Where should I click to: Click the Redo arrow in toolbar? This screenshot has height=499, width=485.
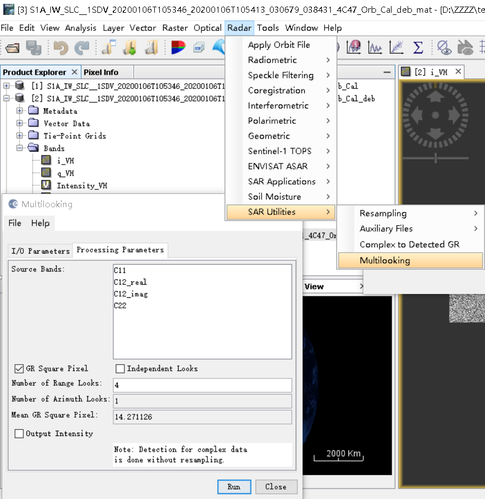(x=82, y=48)
